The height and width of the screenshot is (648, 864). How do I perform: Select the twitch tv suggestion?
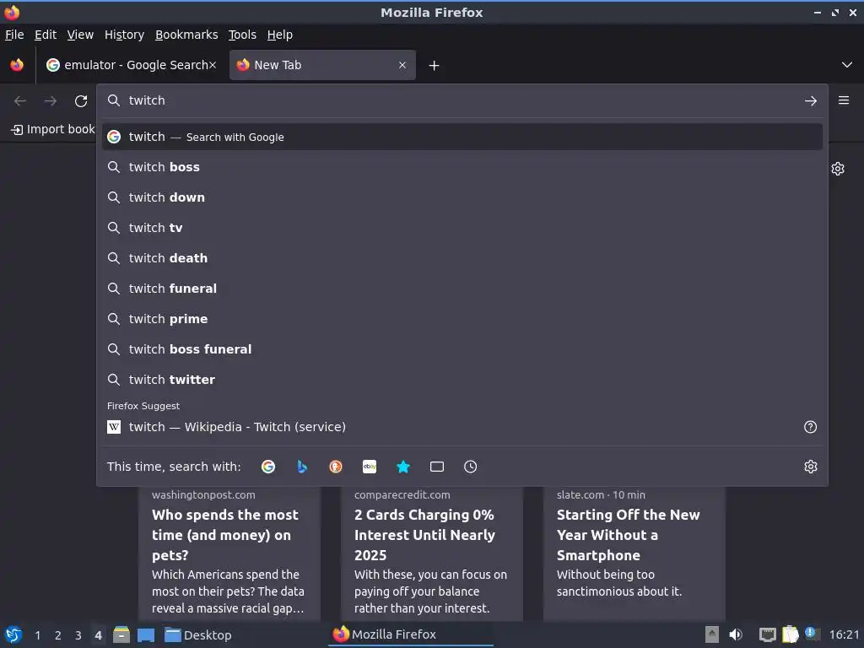(462, 228)
